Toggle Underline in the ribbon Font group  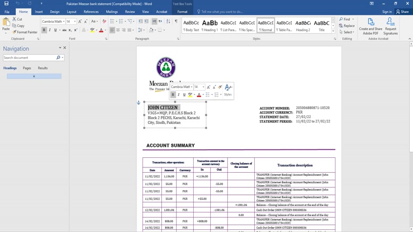pos(56,30)
